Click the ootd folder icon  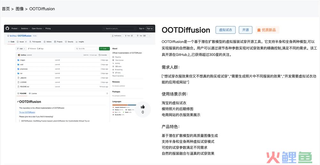pos(18,65)
